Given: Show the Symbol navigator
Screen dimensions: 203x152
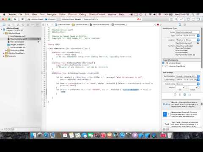Looking at the screenshot, I should (9, 24).
